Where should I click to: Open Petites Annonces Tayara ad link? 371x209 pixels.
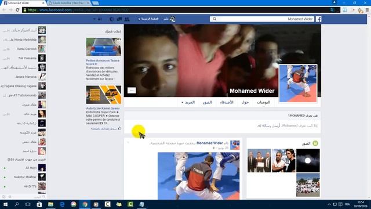(x=103, y=60)
